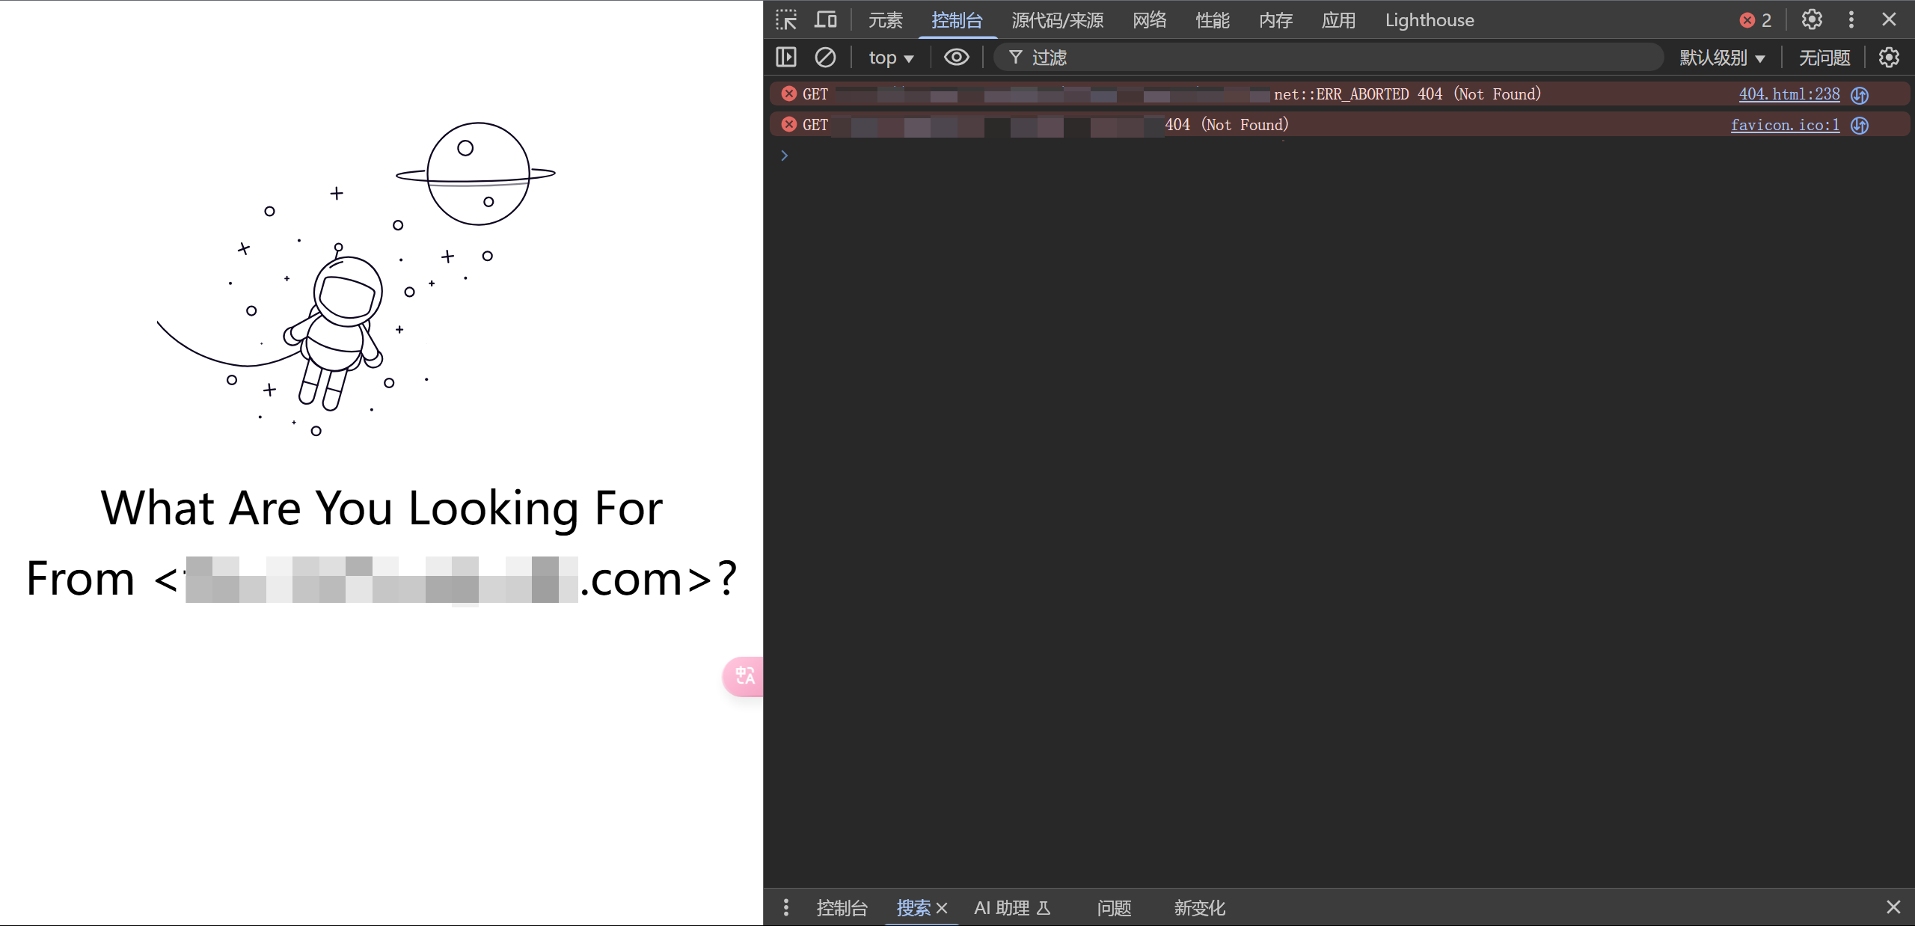Open the 404.html:238 source link
This screenshot has width=1915, height=926.
[1789, 94]
